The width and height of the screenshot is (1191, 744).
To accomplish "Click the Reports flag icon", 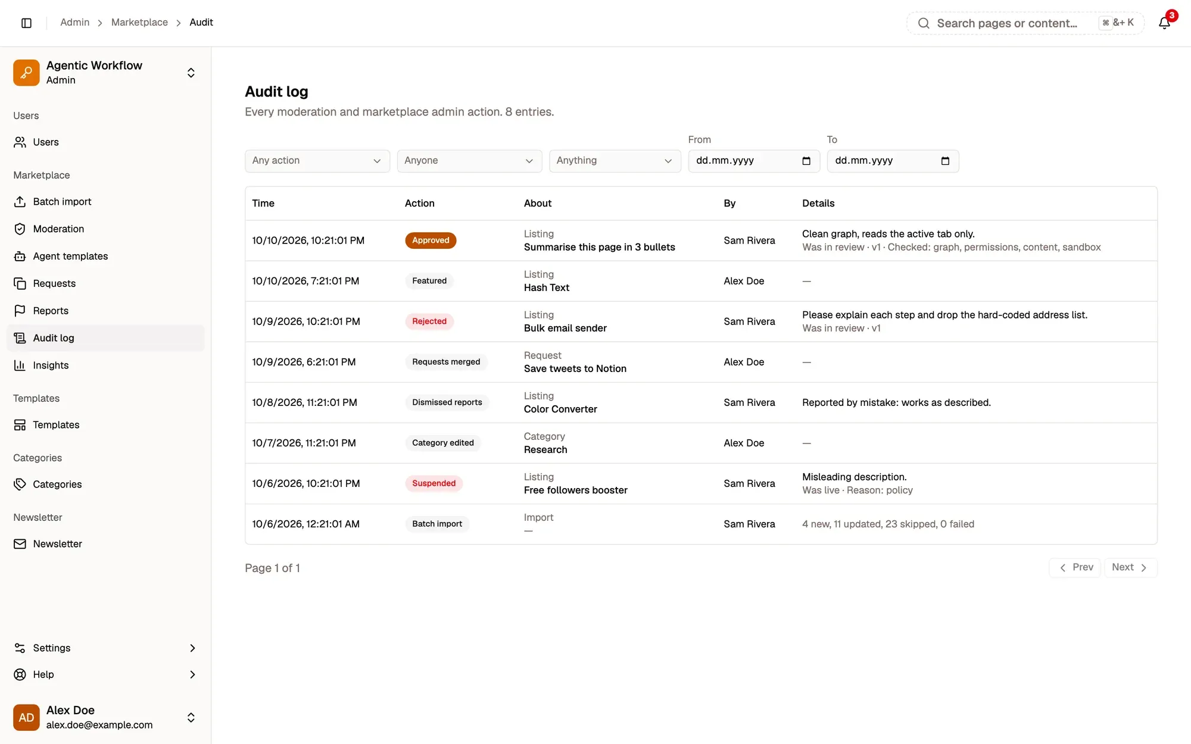I will point(20,311).
